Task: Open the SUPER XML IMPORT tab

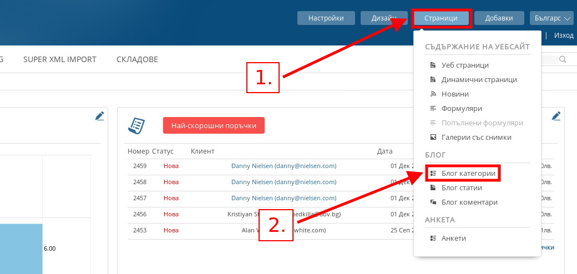Action: coord(60,59)
